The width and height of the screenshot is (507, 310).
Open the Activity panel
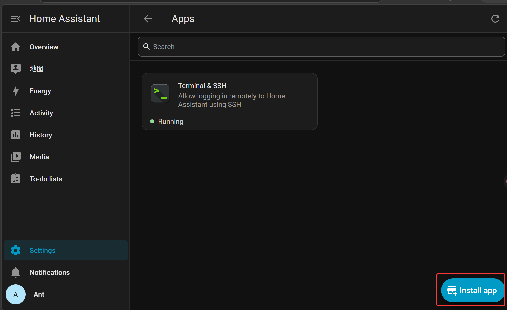point(41,113)
